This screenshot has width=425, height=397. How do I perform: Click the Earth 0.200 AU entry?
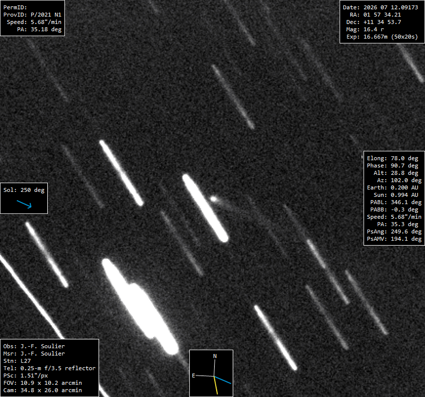click(x=392, y=188)
